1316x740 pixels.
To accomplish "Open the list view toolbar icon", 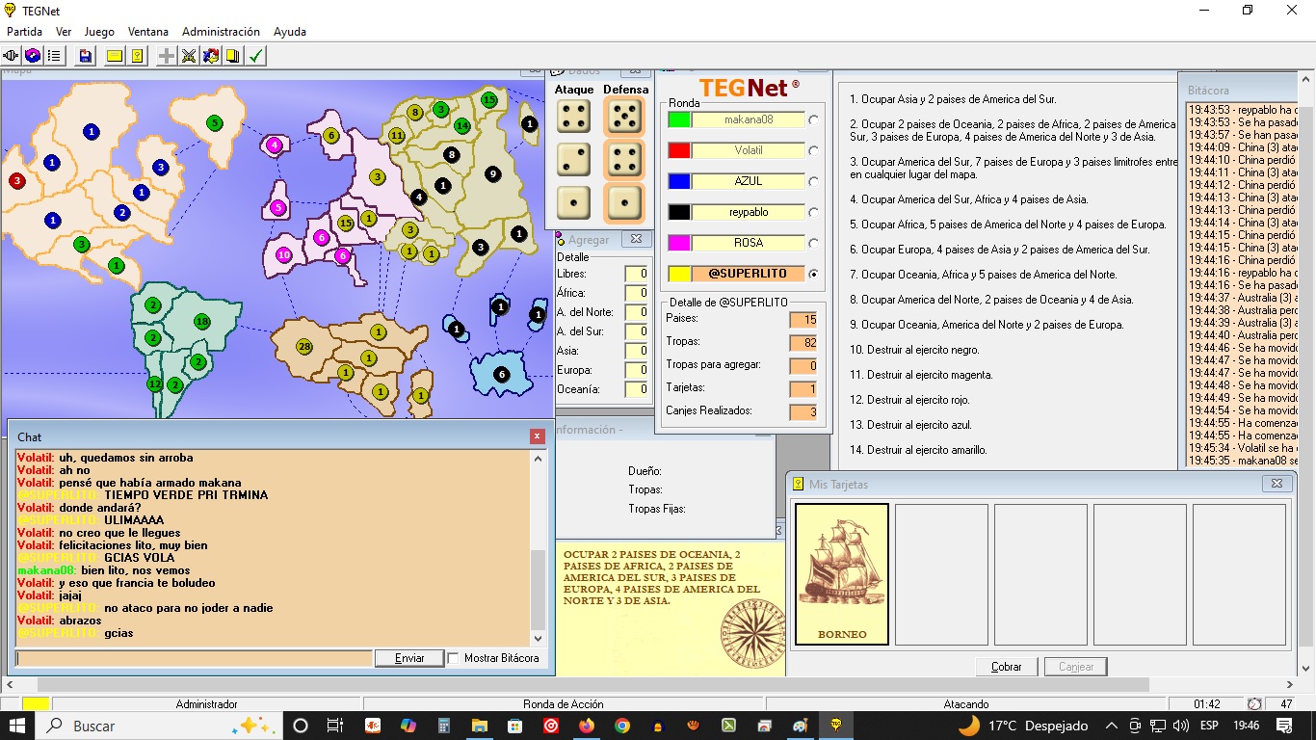I will pos(55,56).
